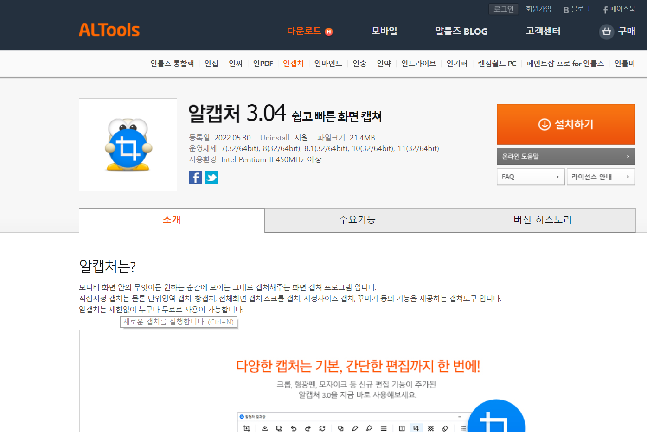Open the 고객센터 menu
This screenshot has height=432, width=647.
pos(543,31)
